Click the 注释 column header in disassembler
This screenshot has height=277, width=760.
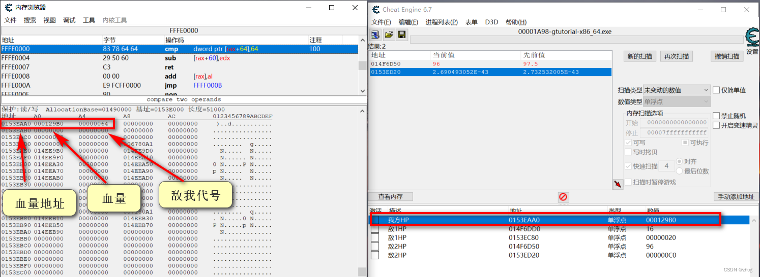coord(326,40)
